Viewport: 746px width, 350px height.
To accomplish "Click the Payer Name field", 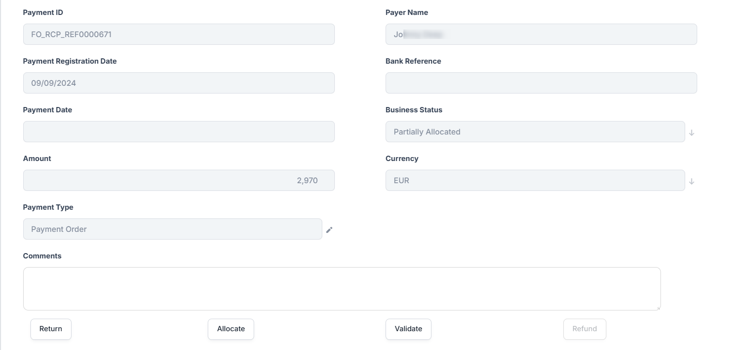I will click(x=541, y=34).
